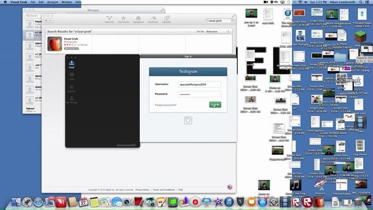Open Privacy Policy link in App Store footer
Screen dimensions: 373x210
point(142,190)
